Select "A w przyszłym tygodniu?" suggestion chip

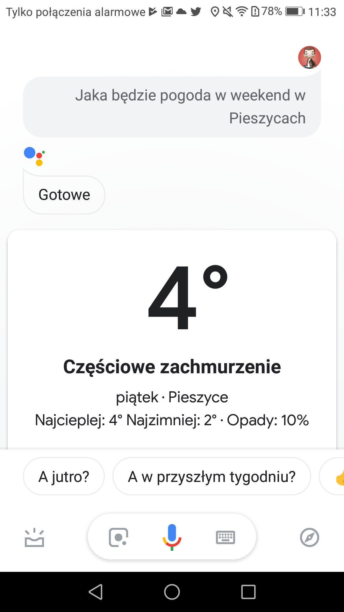(x=212, y=476)
